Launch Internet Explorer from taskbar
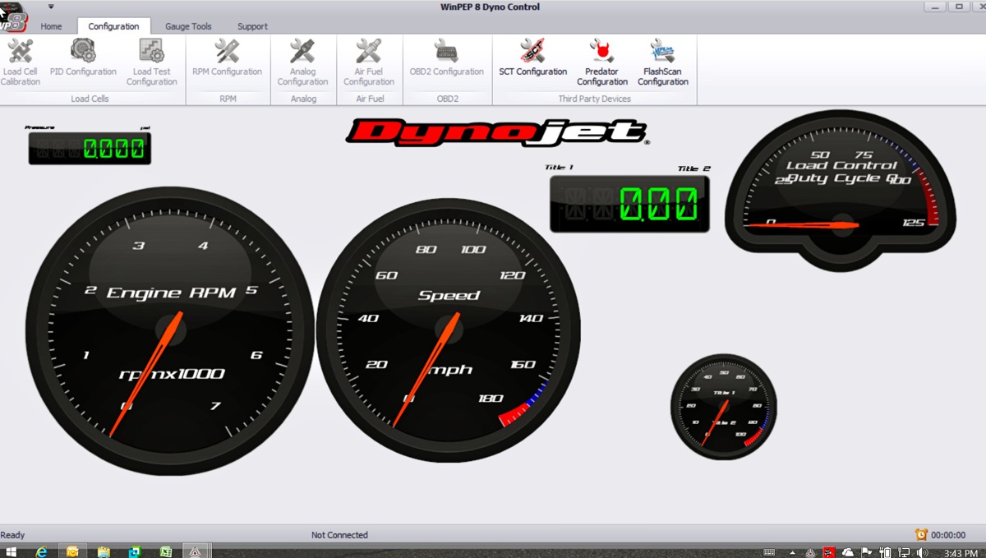Screen dimensions: 986x558 [x=41, y=551]
